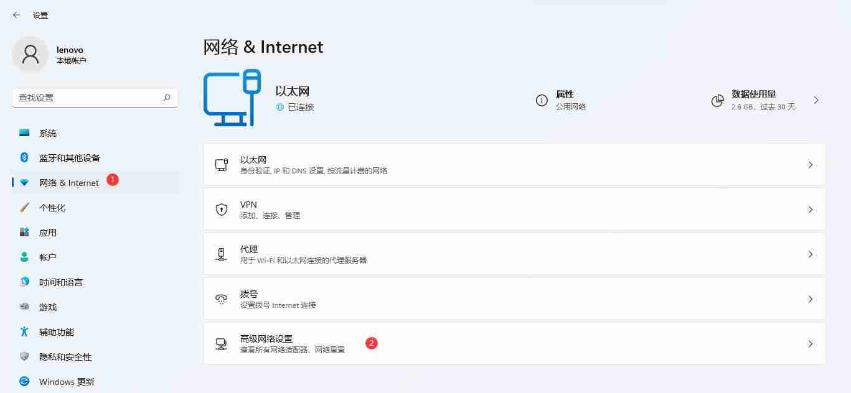Open the 辅助功能 settings page
This screenshot has height=393, width=851.
tap(57, 331)
